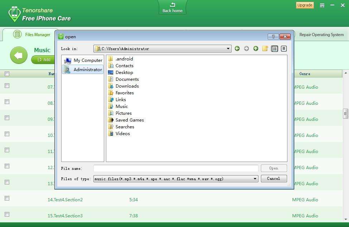Screen dimensions: 349x227
Task: Click the Upgrade button
Action: point(305,5)
